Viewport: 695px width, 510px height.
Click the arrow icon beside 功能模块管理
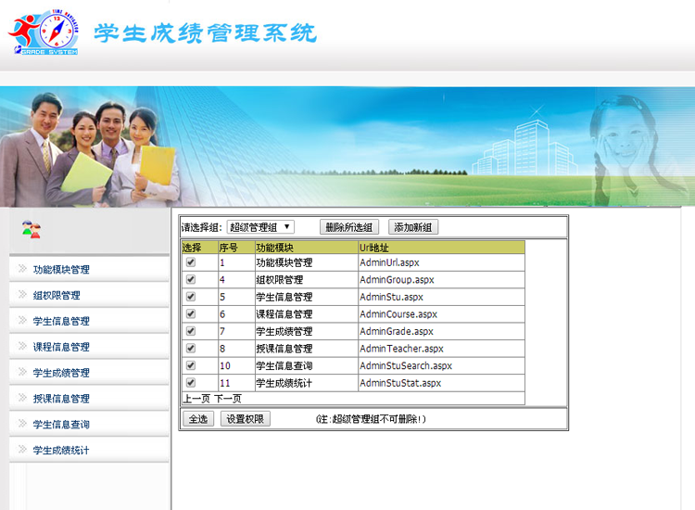(x=22, y=268)
